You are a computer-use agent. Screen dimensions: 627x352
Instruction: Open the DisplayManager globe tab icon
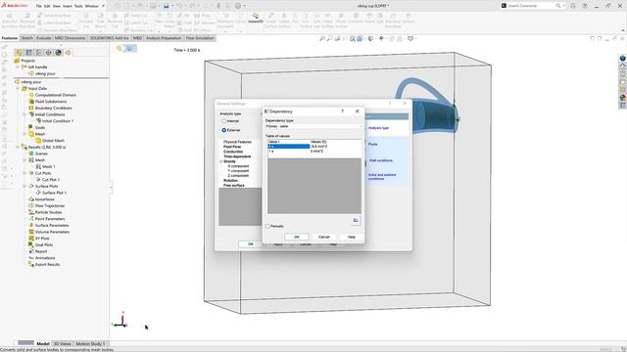click(x=59, y=52)
